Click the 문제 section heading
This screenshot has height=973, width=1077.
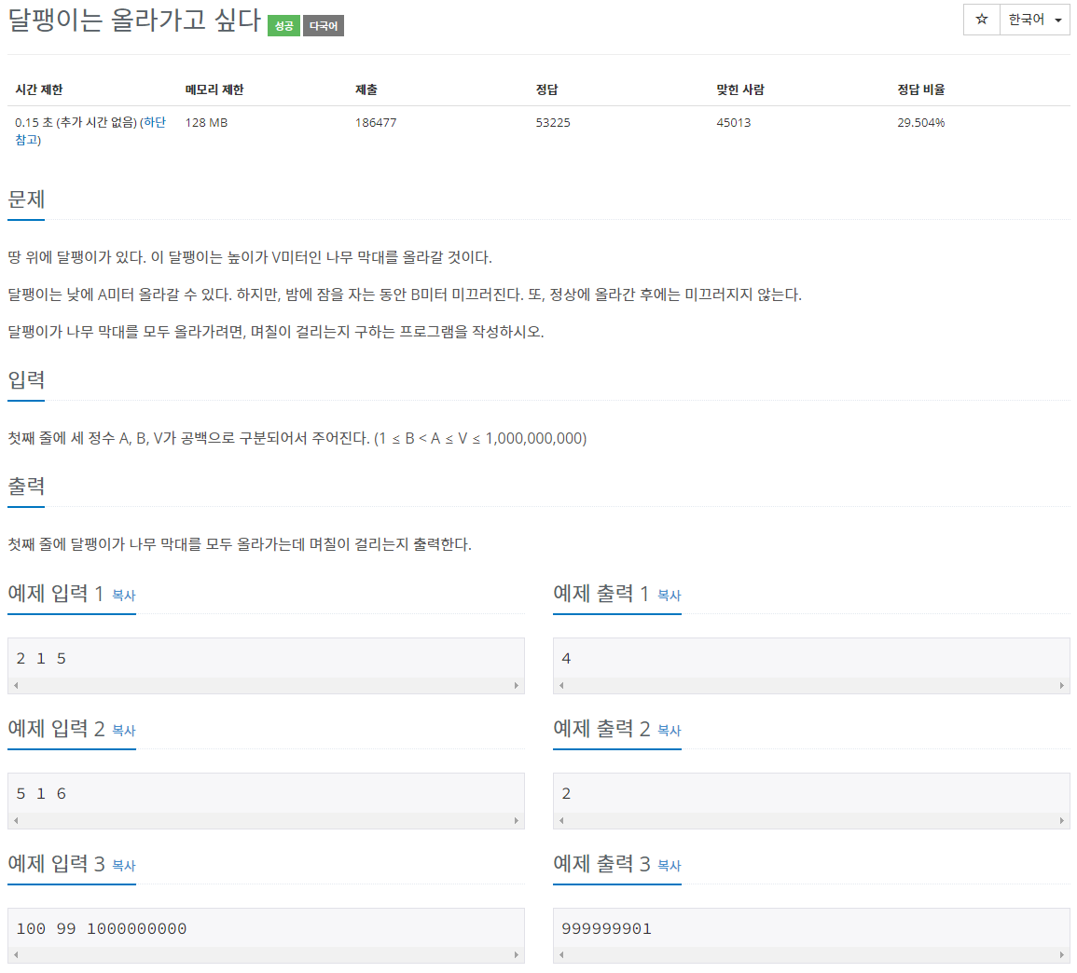point(26,199)
